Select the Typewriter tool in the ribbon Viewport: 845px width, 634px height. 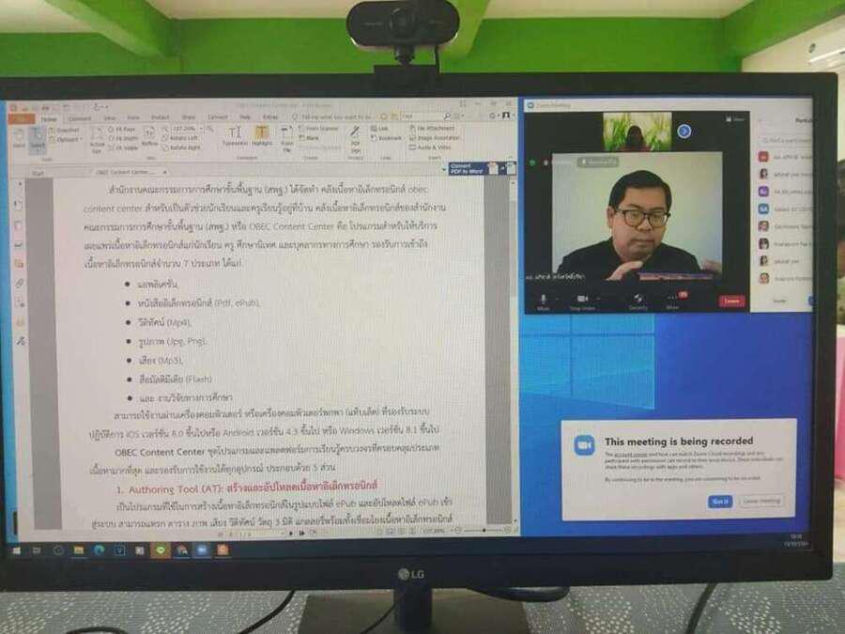coord(236,136)
